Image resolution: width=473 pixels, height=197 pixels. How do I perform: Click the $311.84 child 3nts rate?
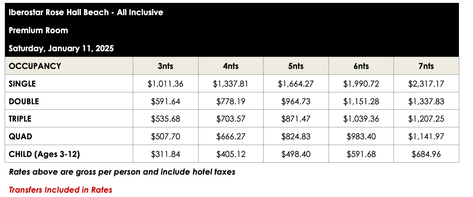click(165, 154)
